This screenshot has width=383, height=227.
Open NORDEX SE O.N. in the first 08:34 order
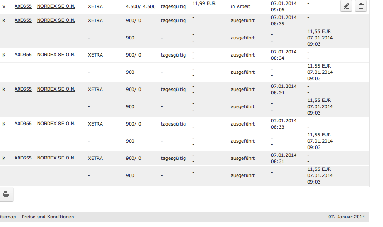coord(56,55)
